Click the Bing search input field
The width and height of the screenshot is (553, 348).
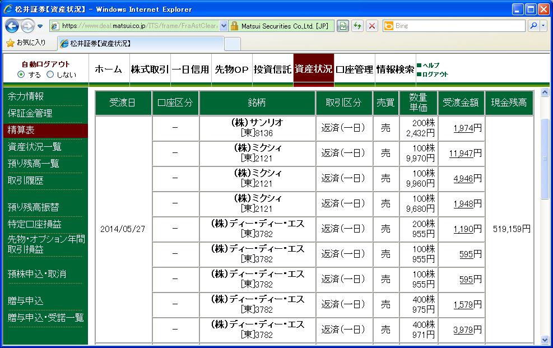(459, 26)
